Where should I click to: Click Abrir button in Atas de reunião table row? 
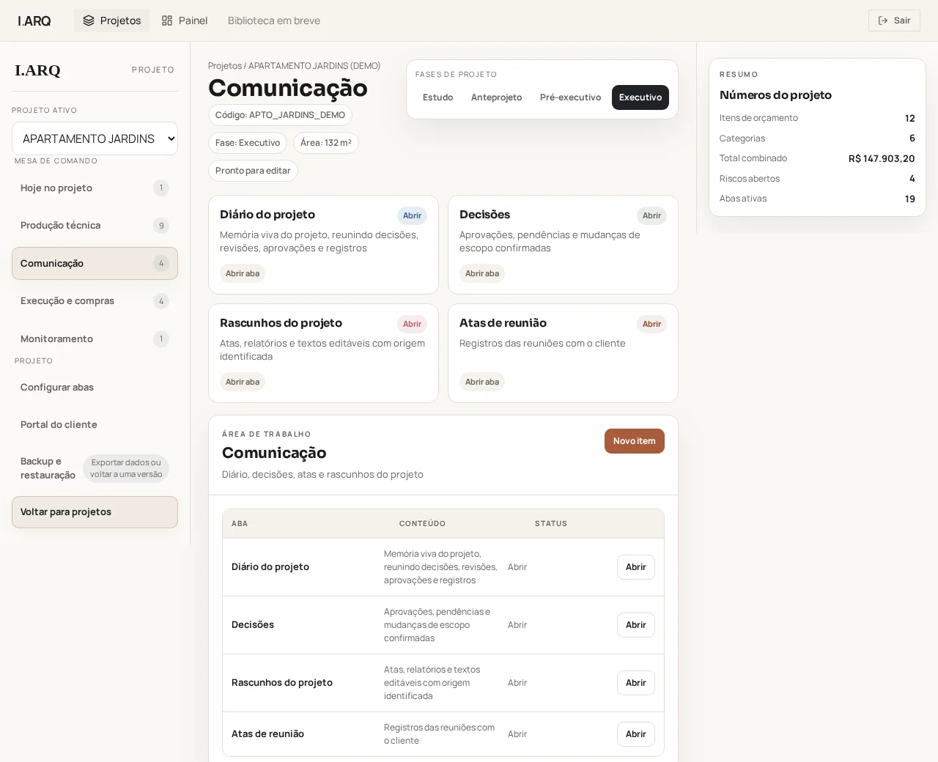coord(636,734)
